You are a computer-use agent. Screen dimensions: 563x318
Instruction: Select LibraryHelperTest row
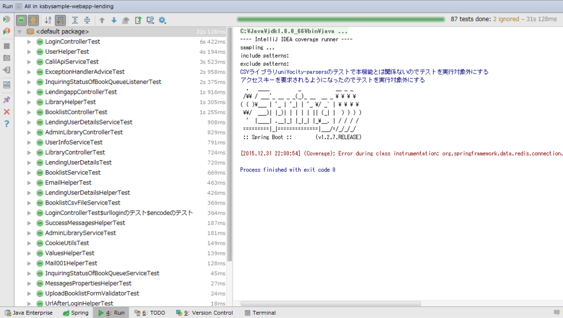pos(122,102)
